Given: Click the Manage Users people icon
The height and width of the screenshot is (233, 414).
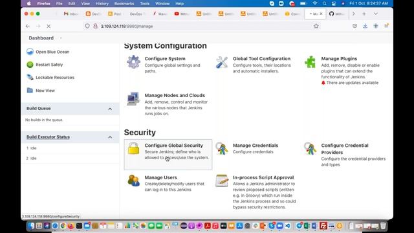Looking at the screenshot, I should click(x=133, y=181).
